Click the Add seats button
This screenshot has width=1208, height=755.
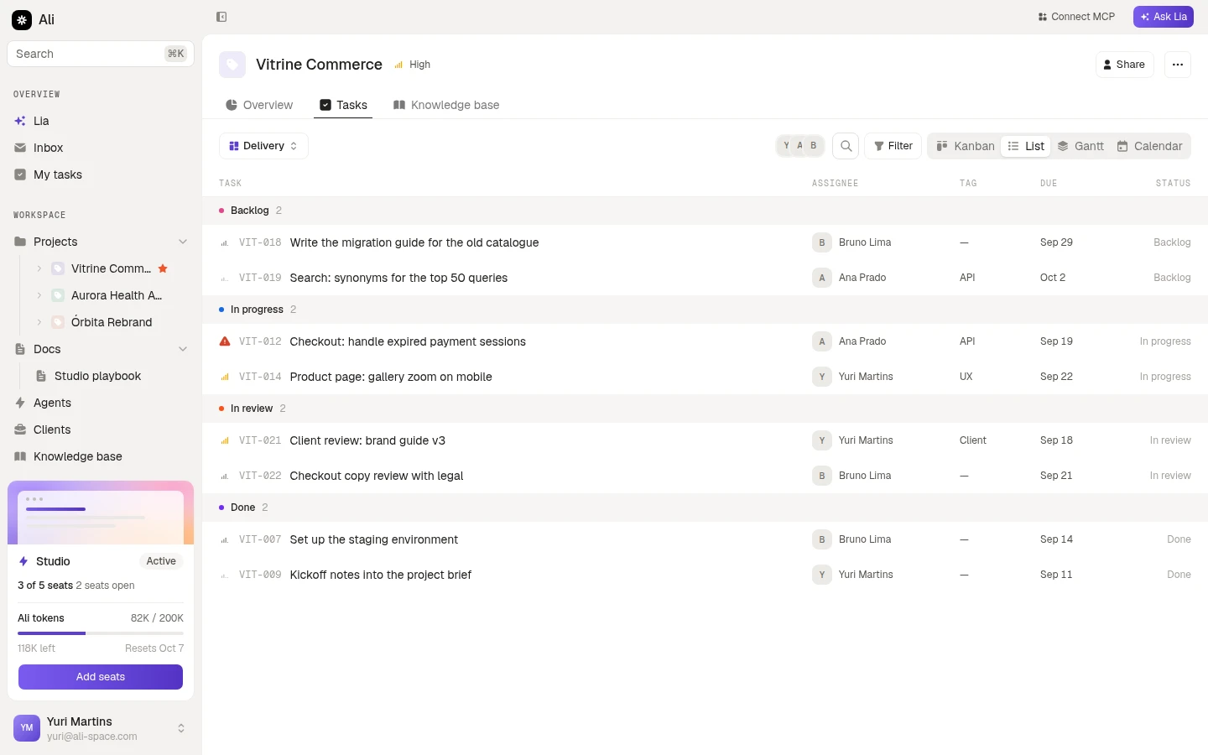tap(101, 677)
